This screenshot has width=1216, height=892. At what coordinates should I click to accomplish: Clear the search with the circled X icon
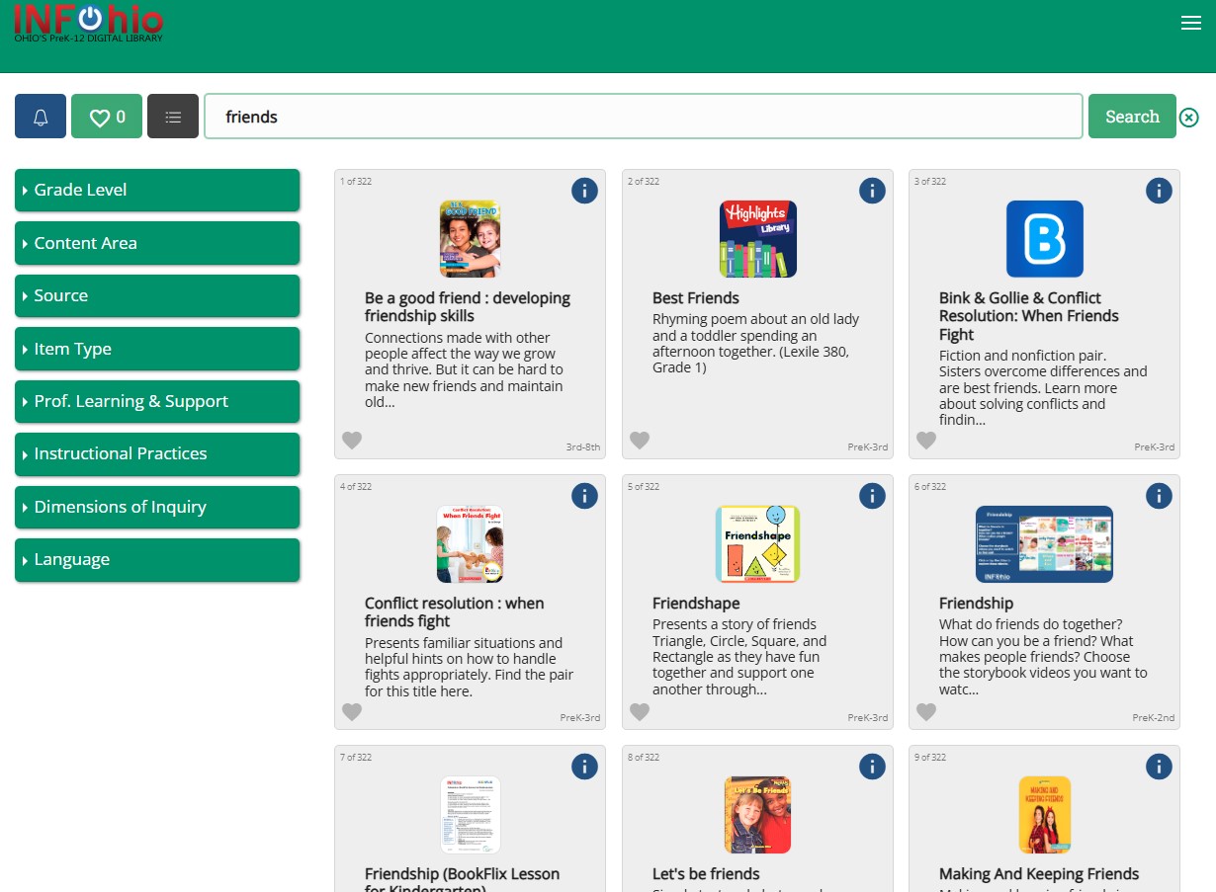(1188, 118)
